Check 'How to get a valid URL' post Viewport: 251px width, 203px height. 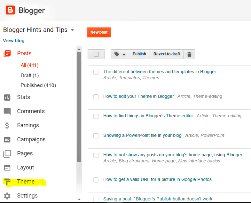[x=96, y=180]
